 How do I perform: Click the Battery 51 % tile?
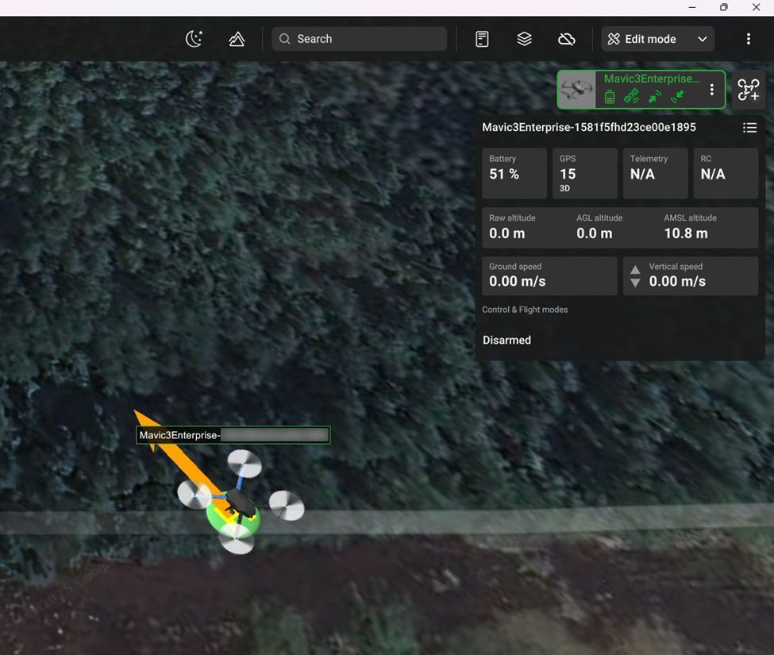(514, 173)
